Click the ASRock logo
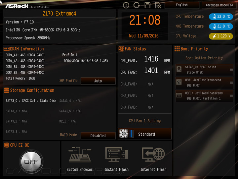 (x=17, y=6)
